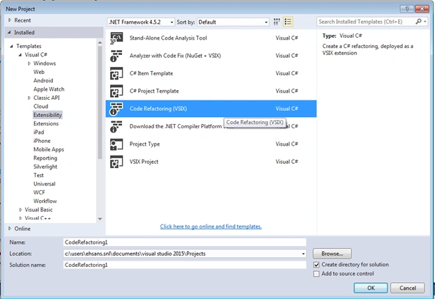Viewport: 435px width, 299px height.
Task: Collapse the Templates tree node
Action: [12, 46]
